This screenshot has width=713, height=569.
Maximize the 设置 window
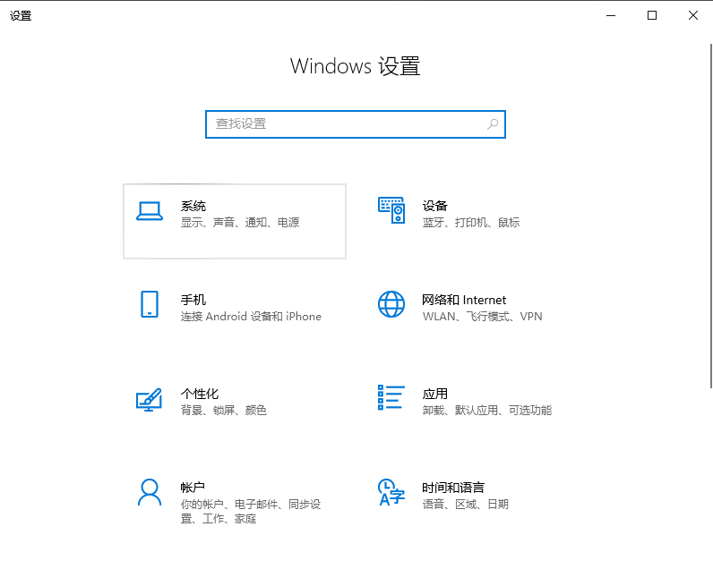click(652, 15)
